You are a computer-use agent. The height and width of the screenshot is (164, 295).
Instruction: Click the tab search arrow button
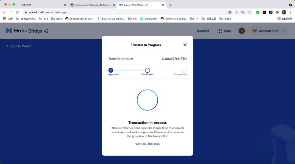point(290,5)
